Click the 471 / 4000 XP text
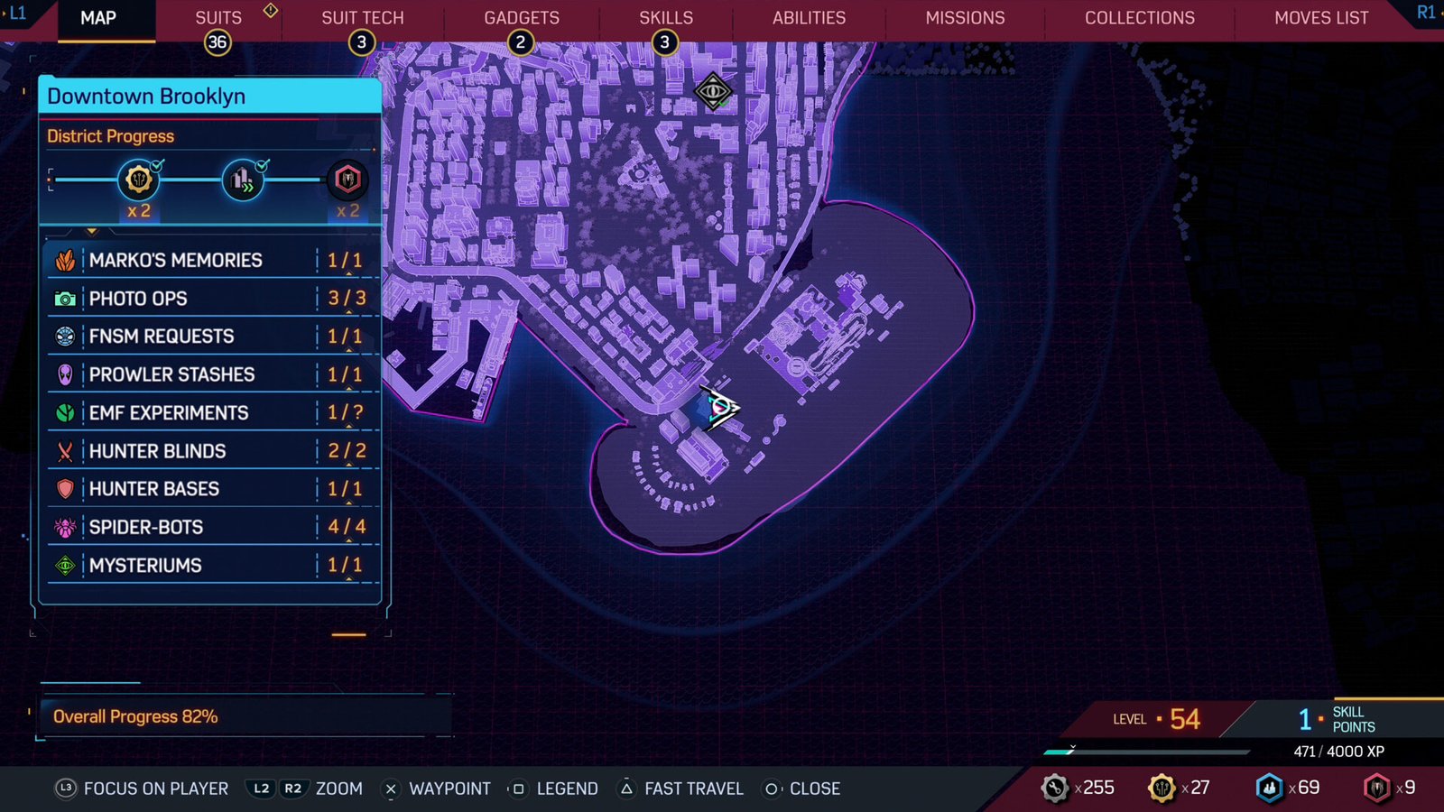The image size is (1444, 812). (x=1338, y=752)
